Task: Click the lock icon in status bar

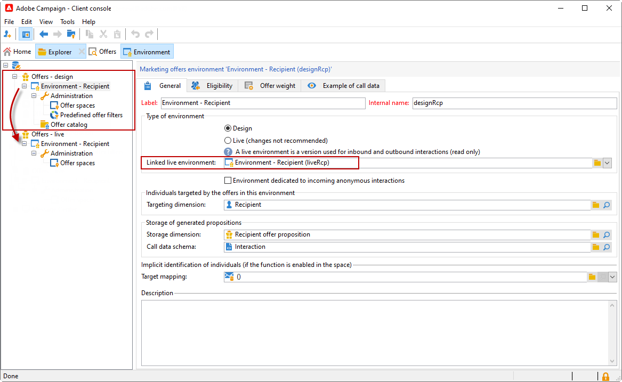Action: [605, 377]
